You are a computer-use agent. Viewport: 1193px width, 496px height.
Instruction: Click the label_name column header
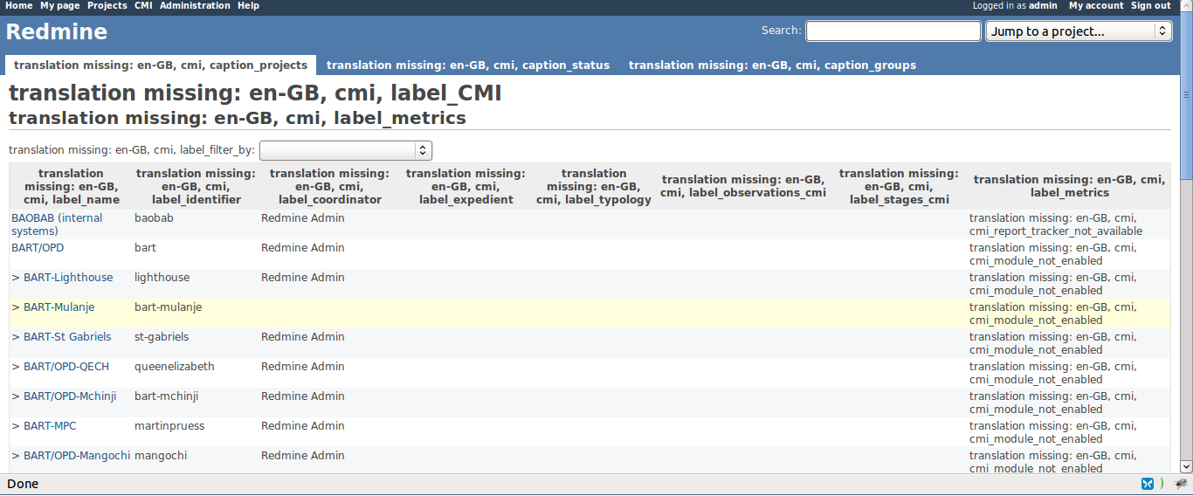(x=71, y=186)
